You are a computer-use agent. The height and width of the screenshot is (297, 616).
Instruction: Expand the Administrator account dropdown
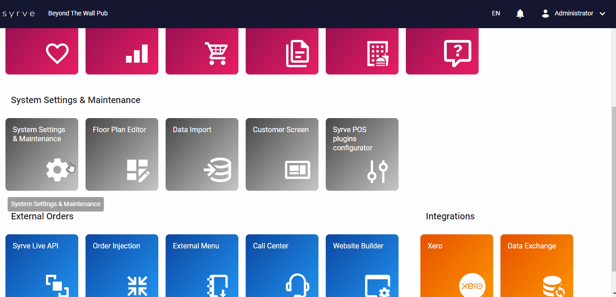[x=574, y=14]
